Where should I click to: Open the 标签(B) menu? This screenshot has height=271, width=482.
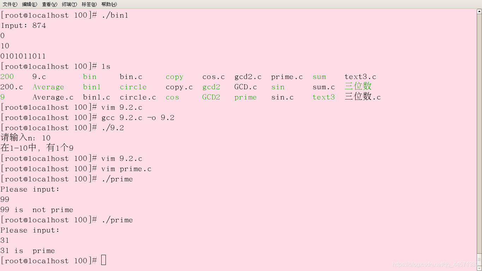click(x=89, y=4)
